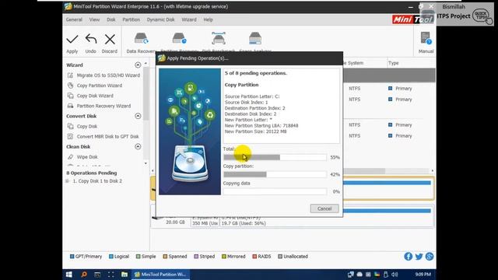Open File Explorer from the taskbar

click(x=124, y=275)
